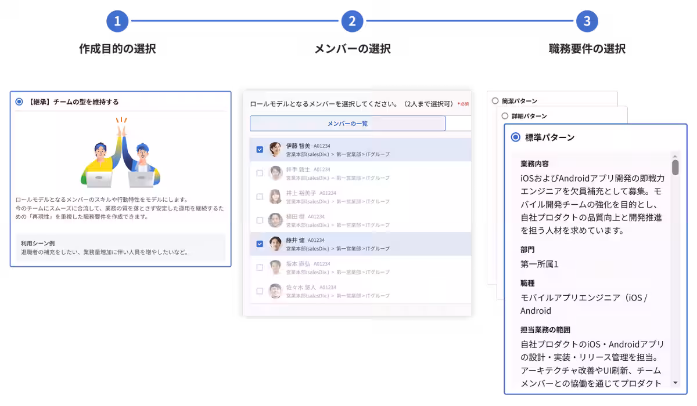Image resolution: width=697 pixels, height=406 pixels.
Task: Check the 井手 敦士 member checkbox
Action: tap(260, 173)
